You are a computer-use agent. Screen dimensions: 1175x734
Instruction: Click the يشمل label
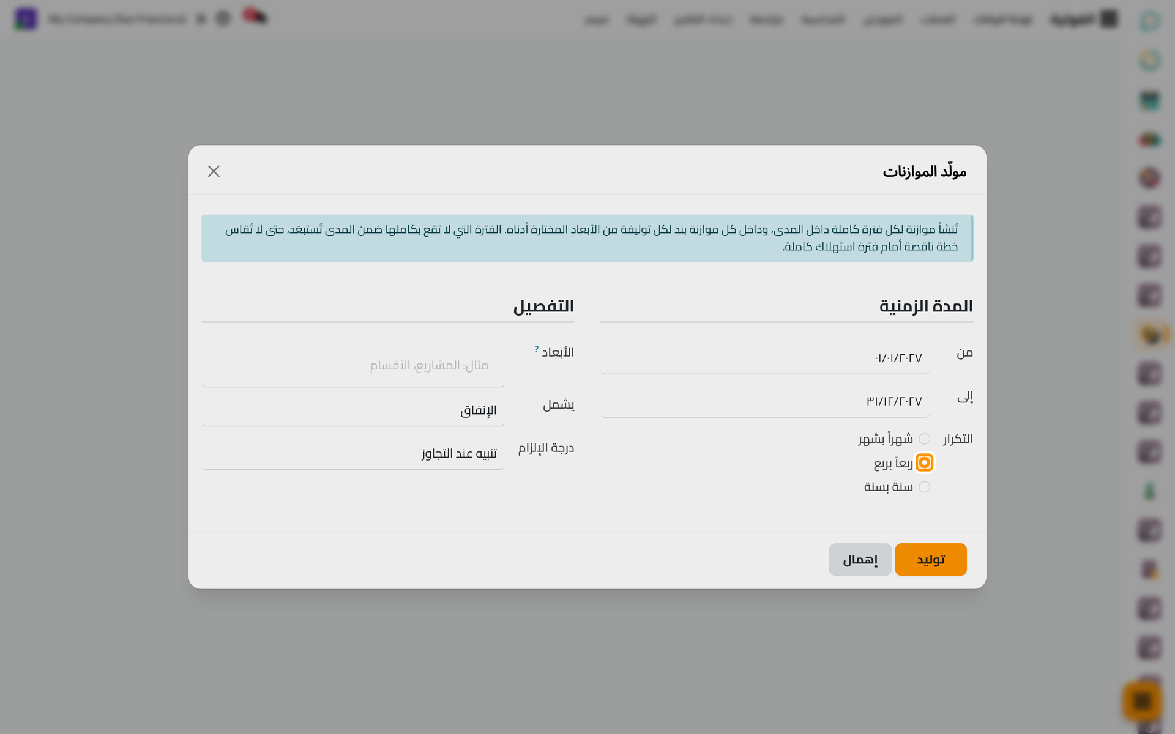[x=558, y=405]
